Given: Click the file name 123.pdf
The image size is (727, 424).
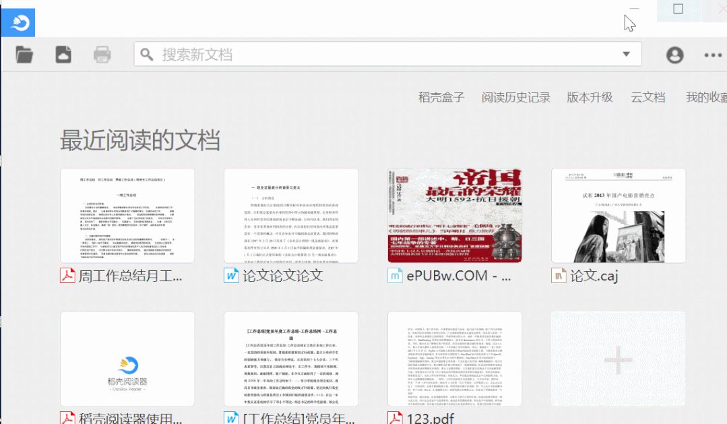Looking at the screenshot, I should pos(431,418).
